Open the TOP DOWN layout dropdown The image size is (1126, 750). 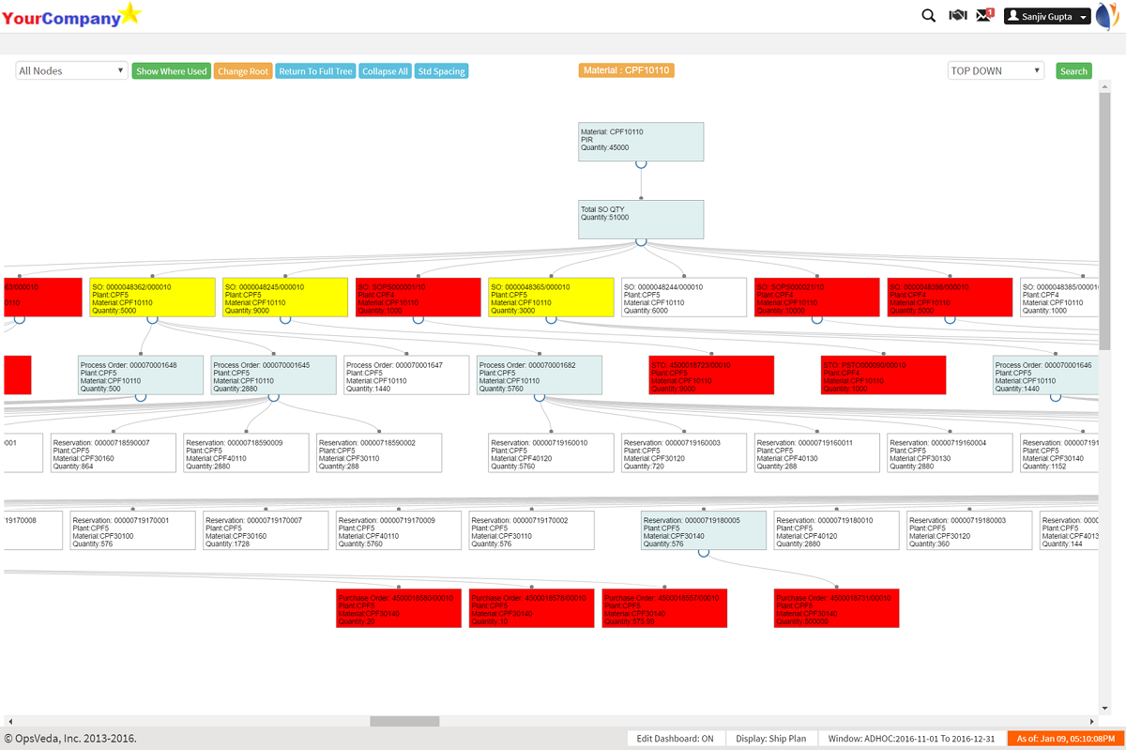pos(995,71)
